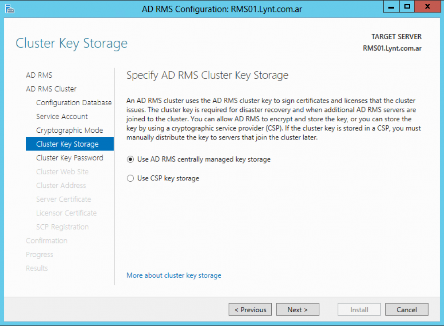Click the Confirmation step

tap(47, 241)
